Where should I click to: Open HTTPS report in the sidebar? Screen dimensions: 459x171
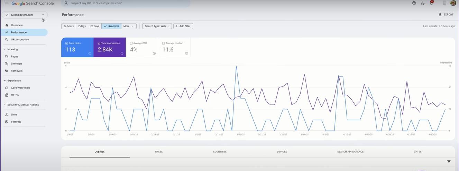[24, 95]
